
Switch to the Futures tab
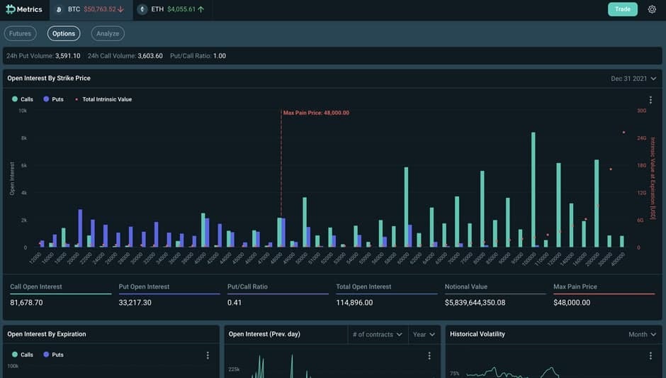coord(20,33)
